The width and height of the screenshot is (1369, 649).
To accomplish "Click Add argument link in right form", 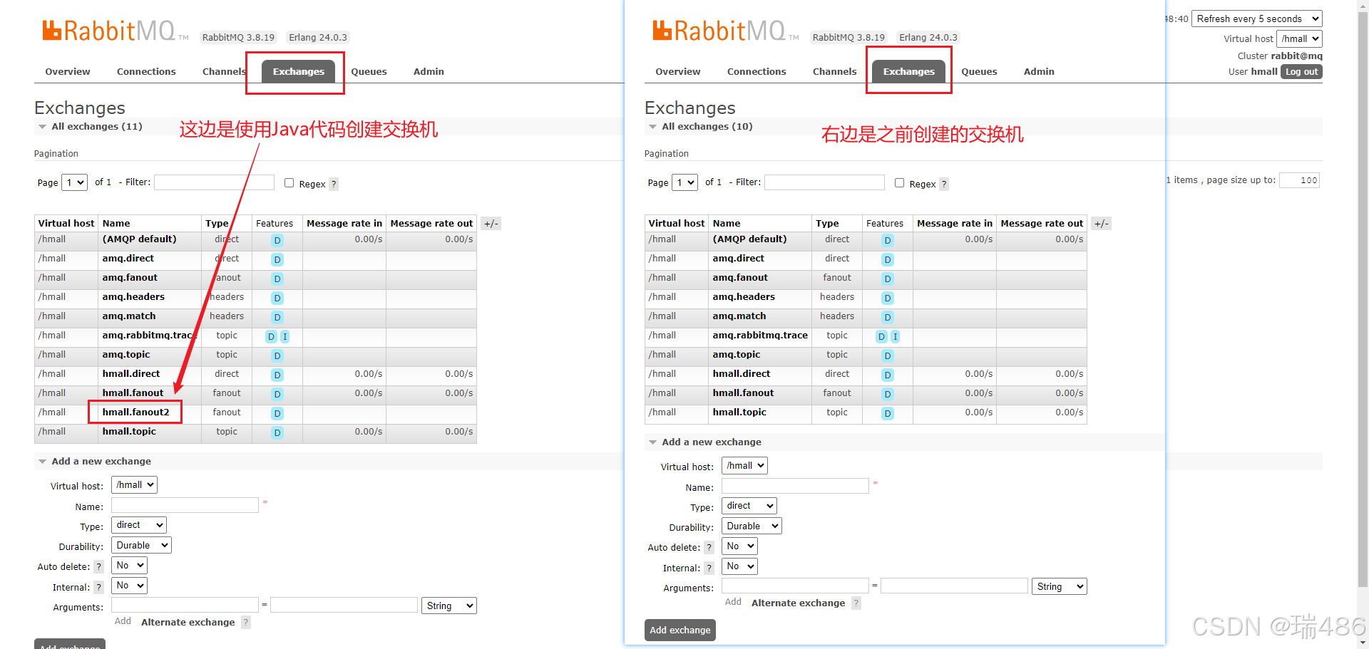I will pos(733,602).
